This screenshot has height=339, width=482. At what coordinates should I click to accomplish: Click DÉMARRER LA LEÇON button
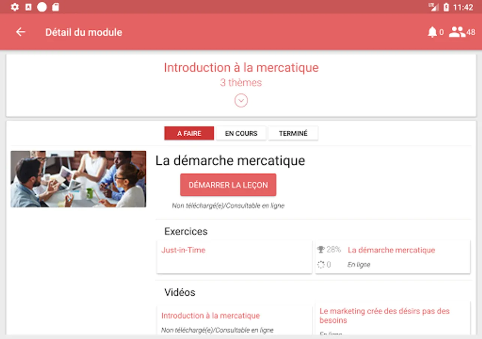pyautogui.click(x=228, y=185)
